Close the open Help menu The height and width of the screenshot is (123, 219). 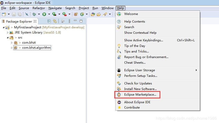tap(120, 8)
